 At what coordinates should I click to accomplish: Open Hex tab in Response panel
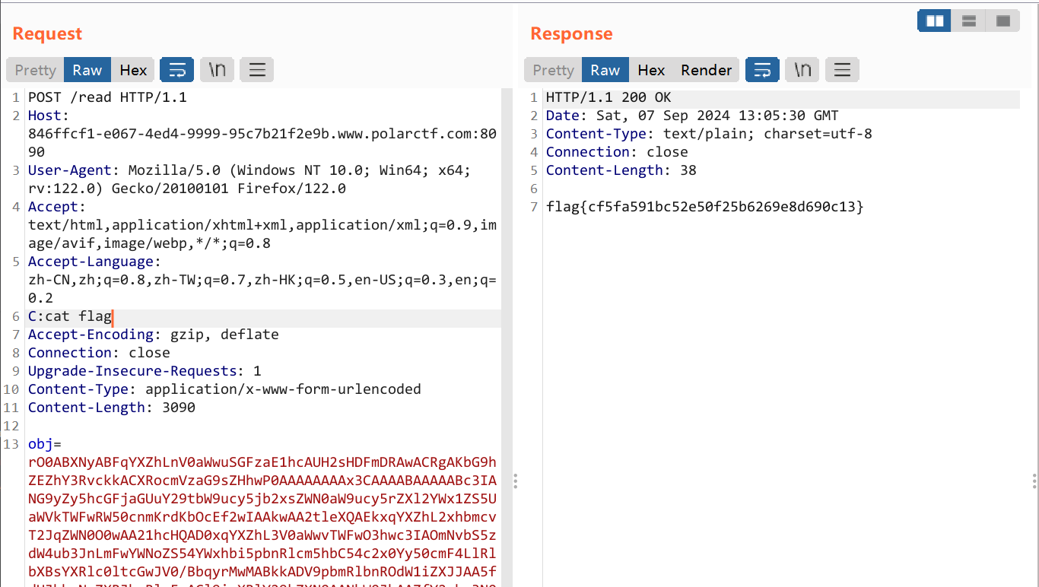pos(651,70)
